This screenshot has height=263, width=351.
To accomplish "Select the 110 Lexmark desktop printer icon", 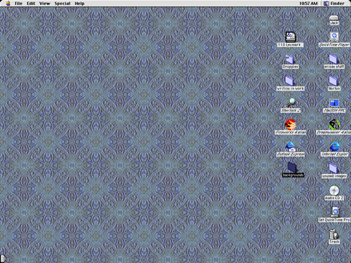I will coord(291,37).
